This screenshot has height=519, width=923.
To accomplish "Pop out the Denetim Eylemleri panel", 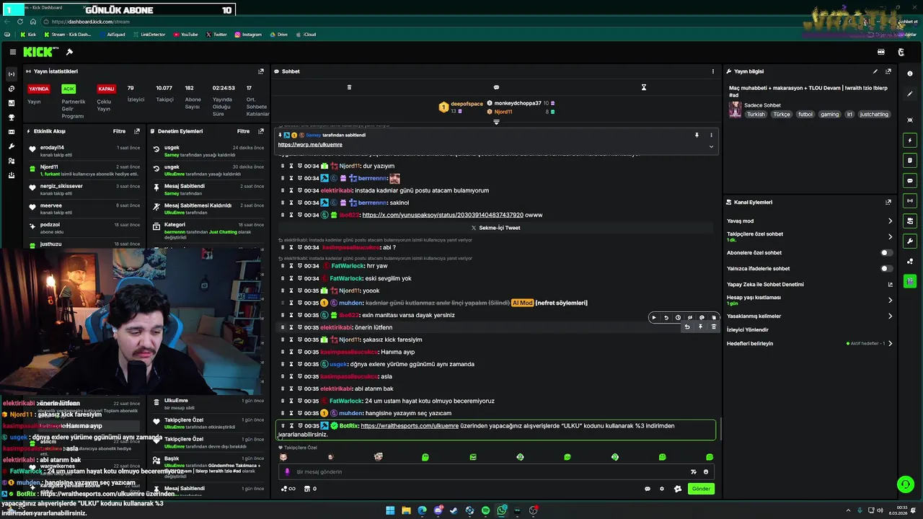I will click(x=261, y=131).
